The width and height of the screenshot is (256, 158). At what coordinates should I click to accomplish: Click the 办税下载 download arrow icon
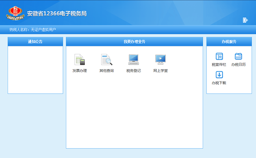point(219,75)
